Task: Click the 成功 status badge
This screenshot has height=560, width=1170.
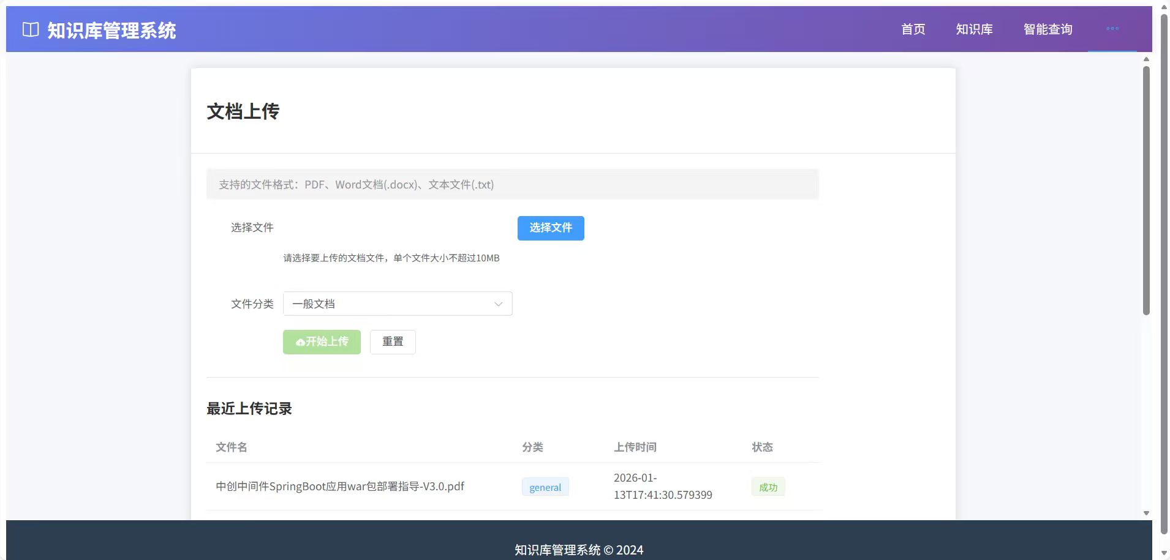Action: tap(768, 487)
